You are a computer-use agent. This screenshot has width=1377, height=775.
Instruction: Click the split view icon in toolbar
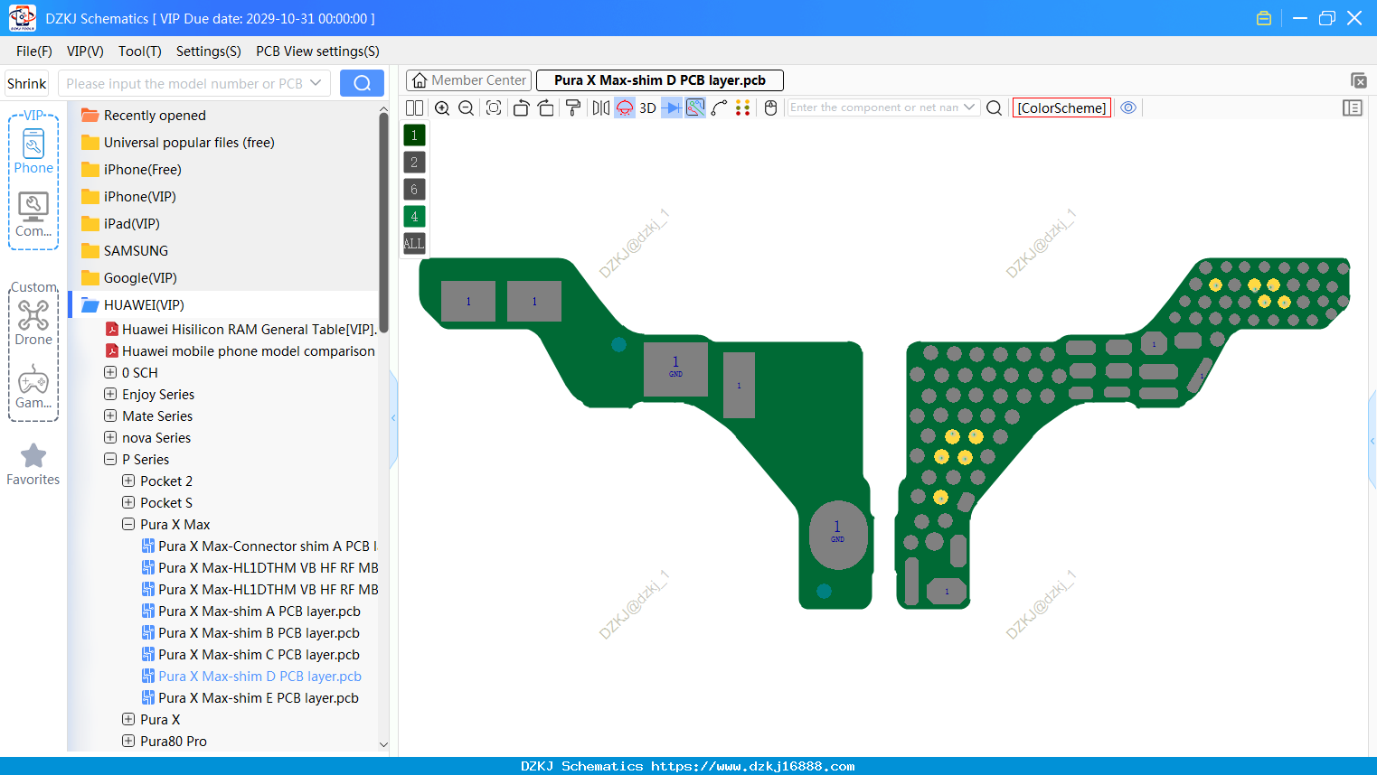point(414,107)
